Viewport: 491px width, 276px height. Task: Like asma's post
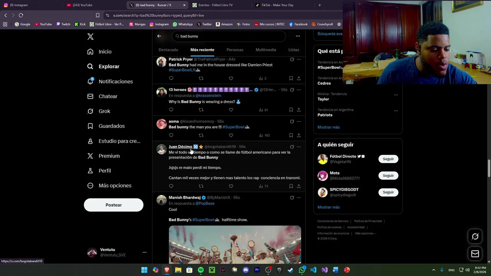pos(231,135)
